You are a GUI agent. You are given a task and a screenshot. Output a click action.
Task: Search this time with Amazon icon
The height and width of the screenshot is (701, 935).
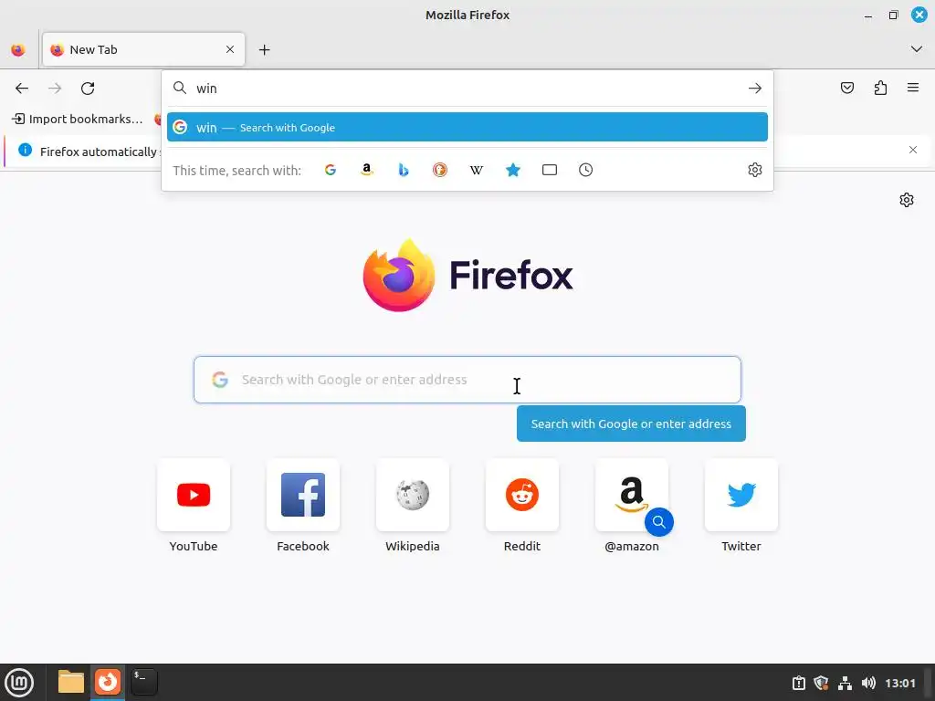point(367,170)
